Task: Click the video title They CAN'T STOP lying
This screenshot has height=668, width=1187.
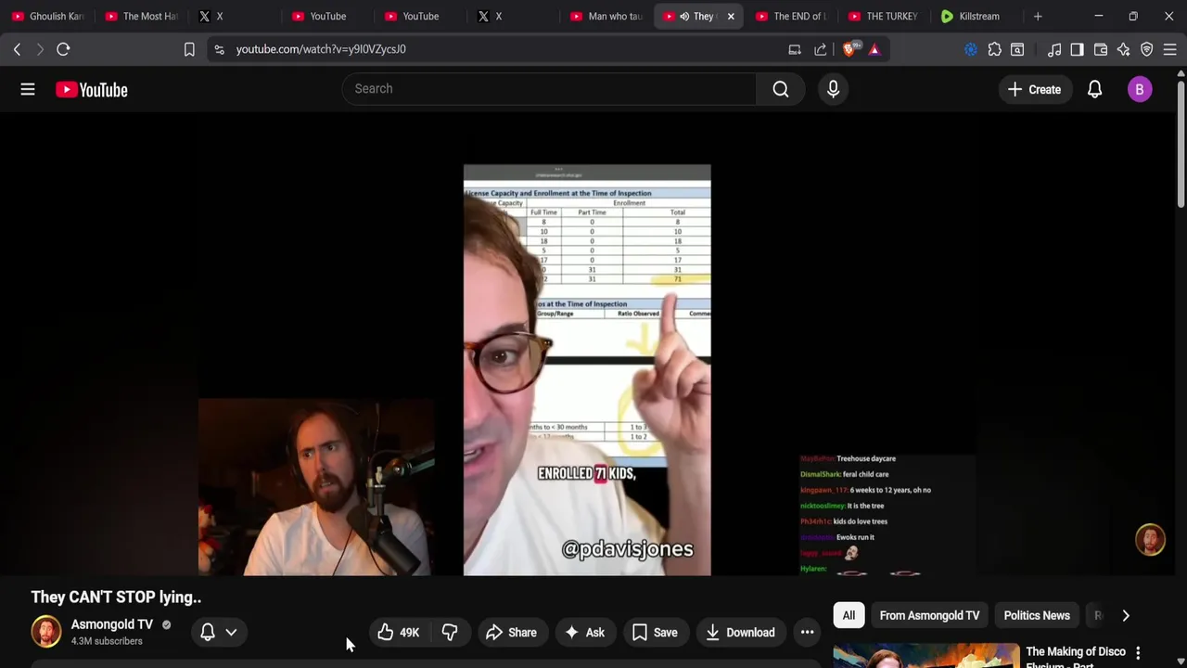Action: [x=116, y=597]
